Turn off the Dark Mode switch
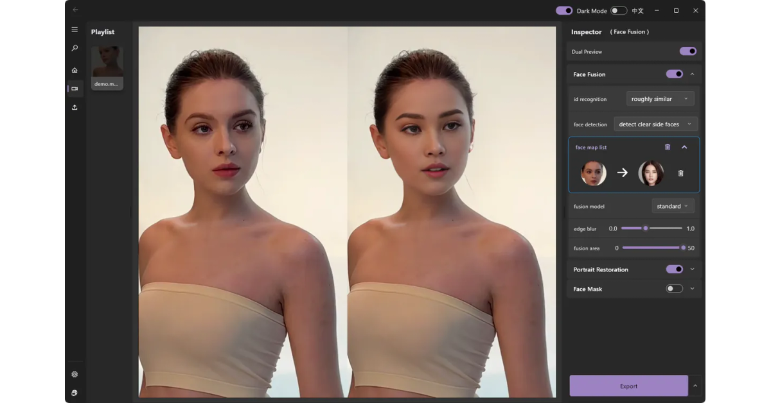Viewport: 771px width, 403px height. (x=564, y=10)
